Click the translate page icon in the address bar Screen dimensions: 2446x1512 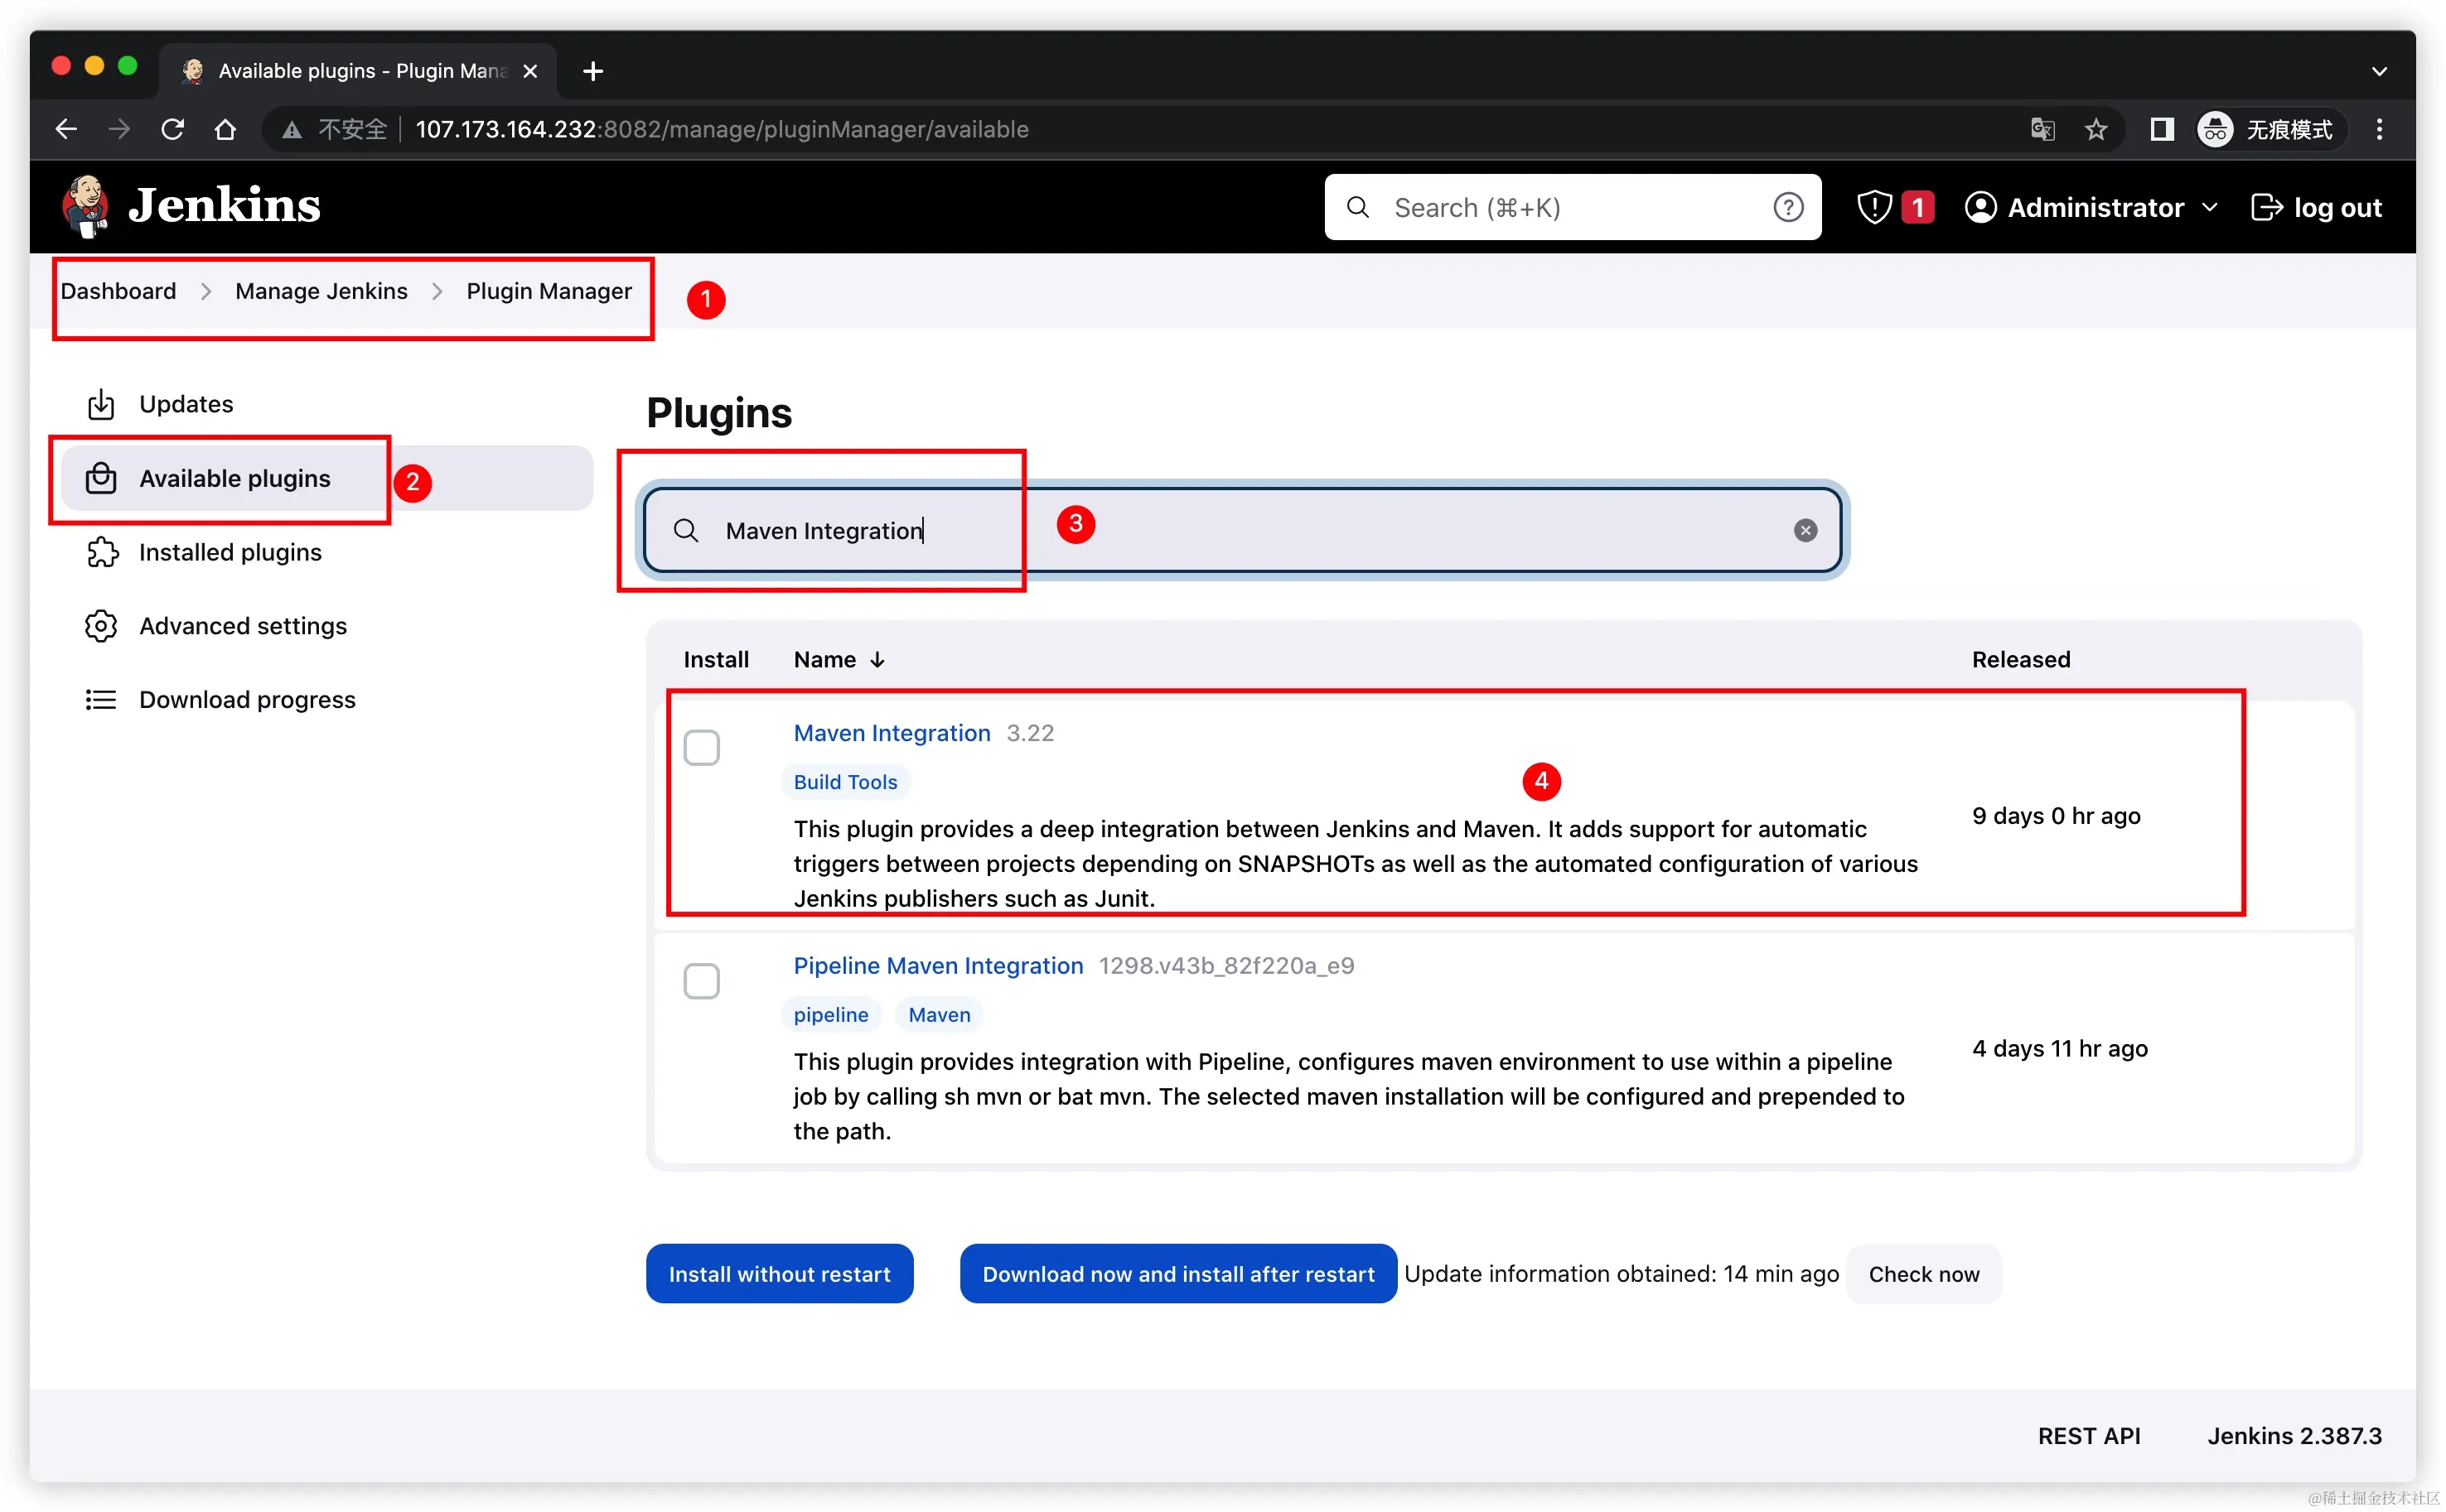pos(2042,130)
